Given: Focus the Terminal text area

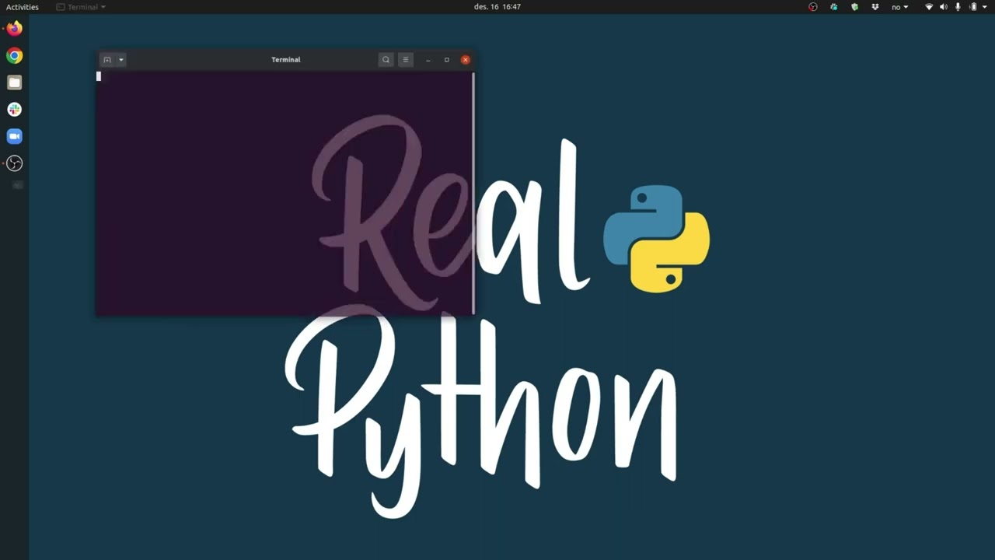Looking at the screenshot, I should tap(283, 193).
